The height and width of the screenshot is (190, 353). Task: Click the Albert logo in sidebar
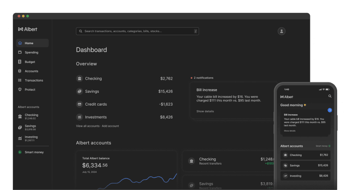(27, 29)
